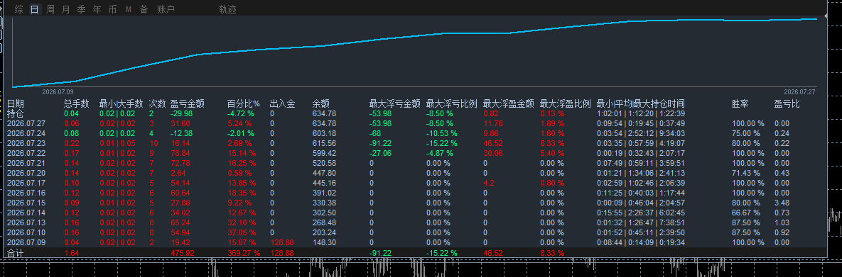Click the 599.42 balance cell
842x277 pixels.
(324, 153)
